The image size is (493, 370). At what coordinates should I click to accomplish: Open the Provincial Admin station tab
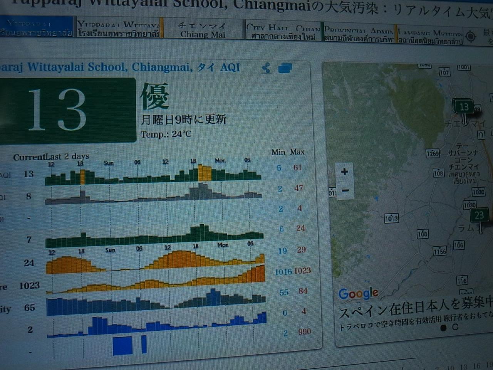359,33
